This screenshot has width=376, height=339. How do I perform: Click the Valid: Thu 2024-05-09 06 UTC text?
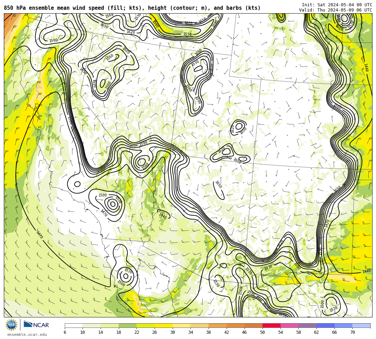pyautogui.click(x=336, y=10)
